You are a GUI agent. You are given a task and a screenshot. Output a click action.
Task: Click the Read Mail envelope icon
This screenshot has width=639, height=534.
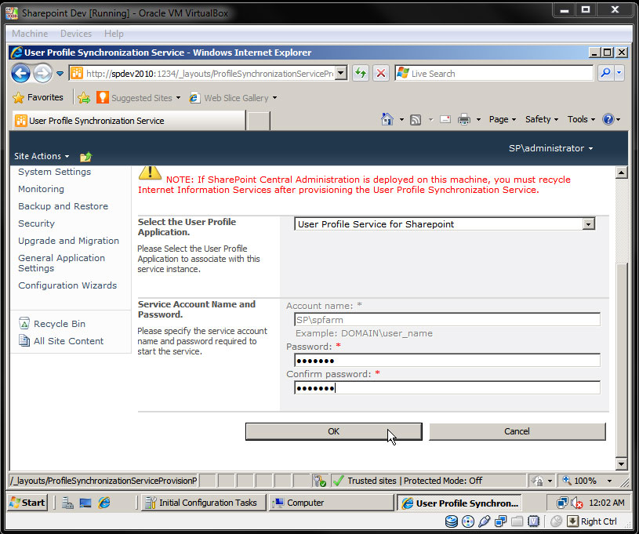[x=445, y=119]
